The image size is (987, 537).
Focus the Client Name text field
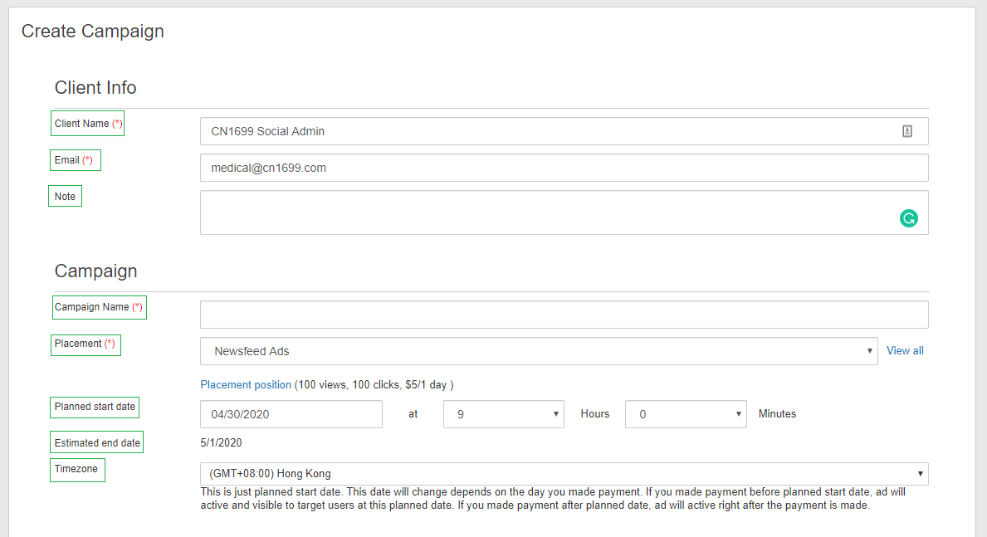[x=548, y=131]
